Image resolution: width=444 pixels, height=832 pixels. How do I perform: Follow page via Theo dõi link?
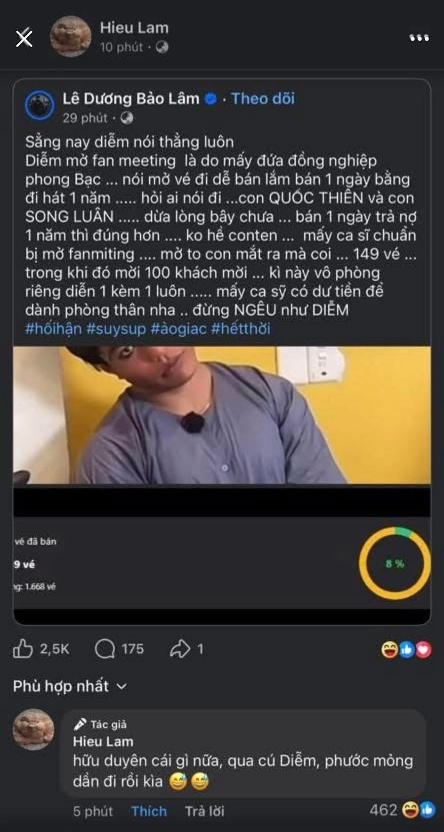point(263,99)
